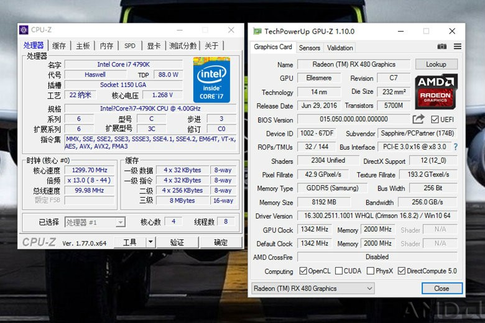The image size is (485, 323).
Task: Click the BIOS Version value field
Action: point(354,119)
